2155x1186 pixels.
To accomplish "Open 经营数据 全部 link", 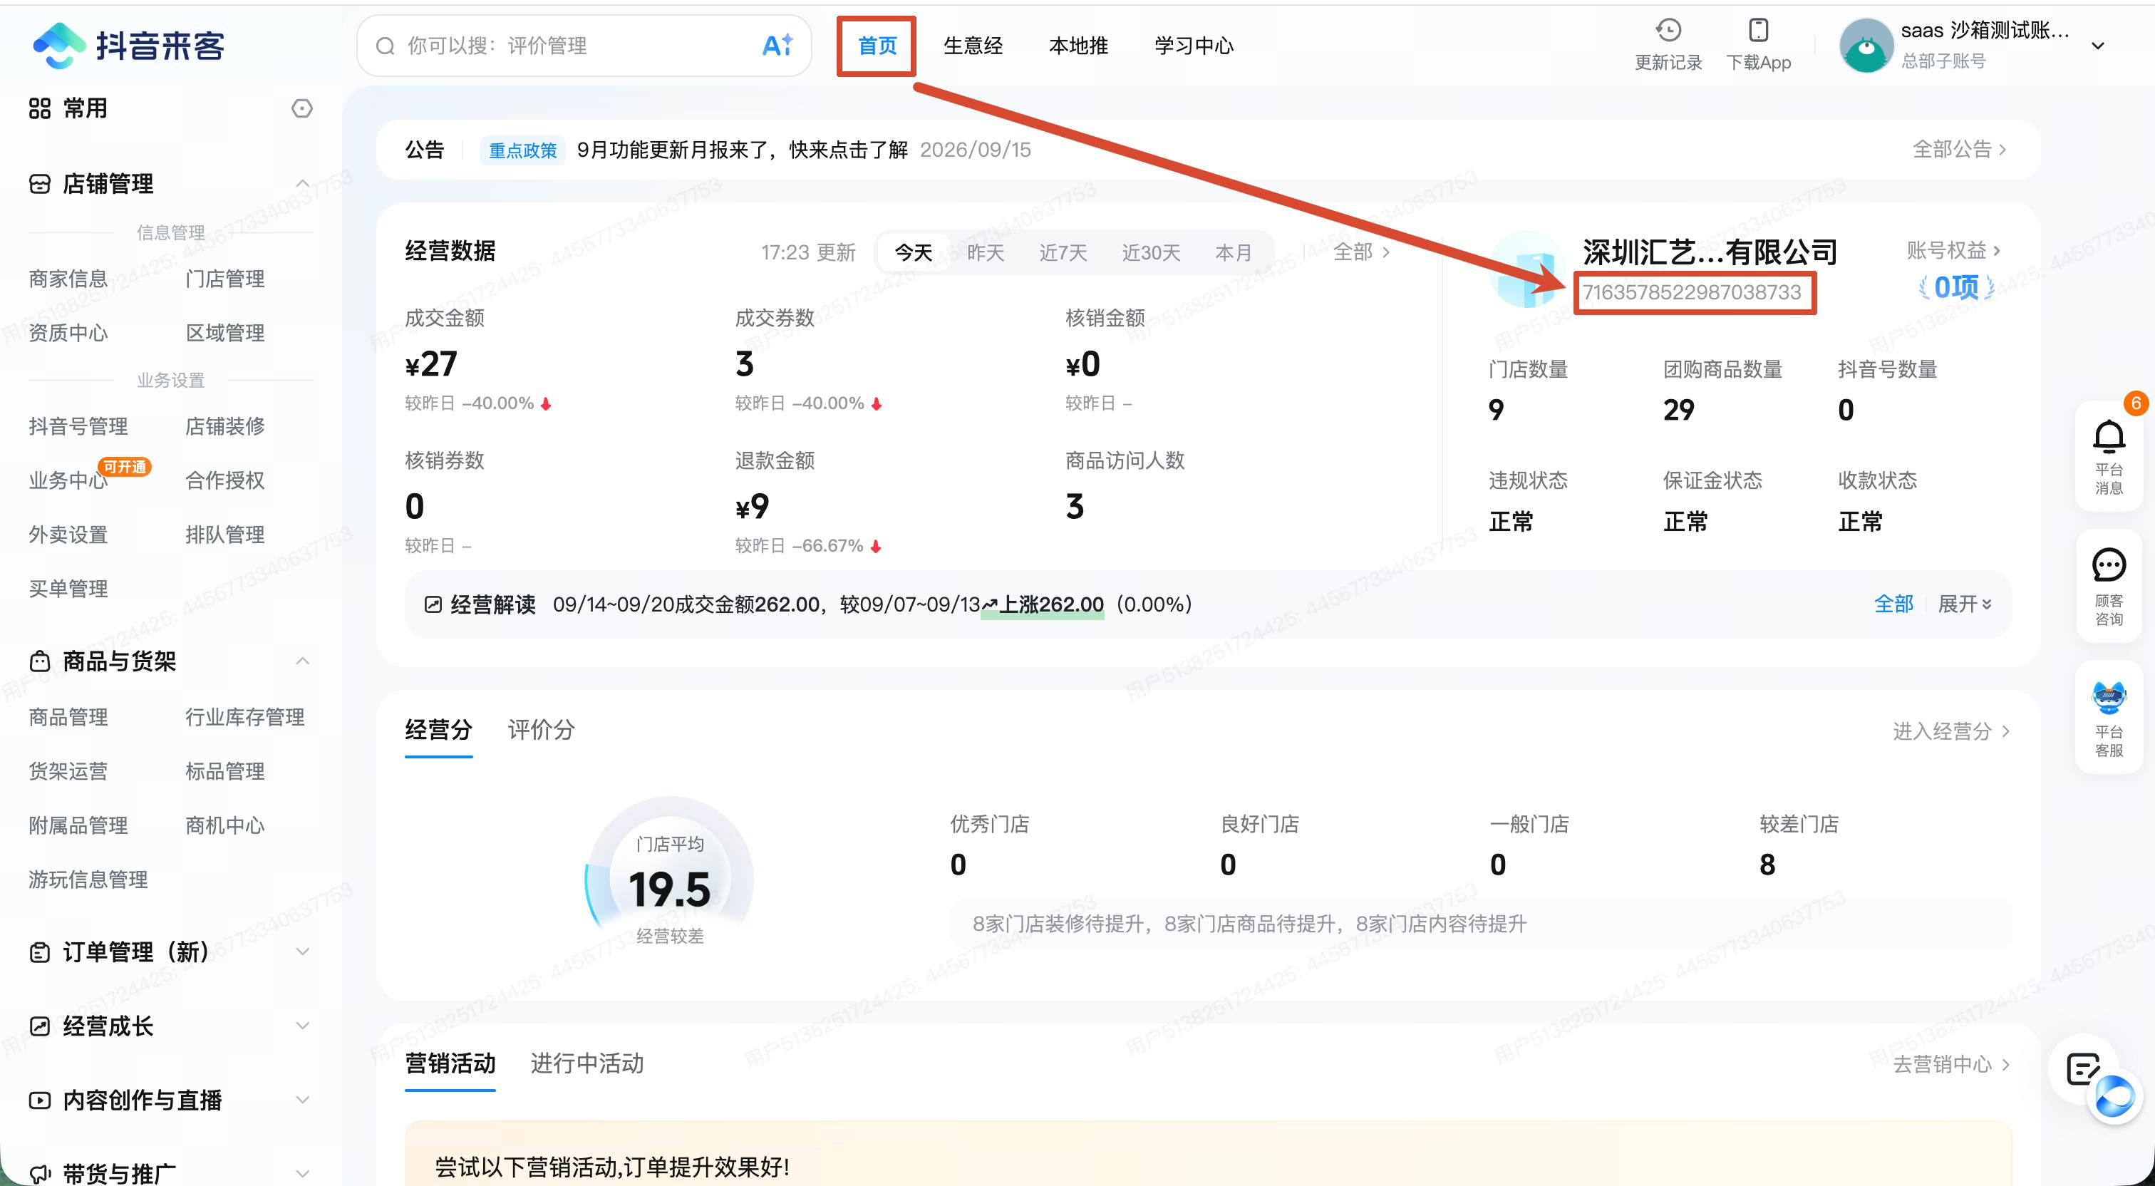I will coord(1361,252).
